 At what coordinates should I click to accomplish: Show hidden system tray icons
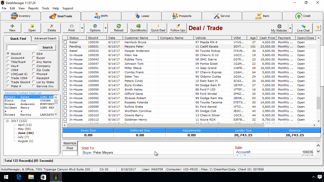pyautogui.click(x=313, y=177)
